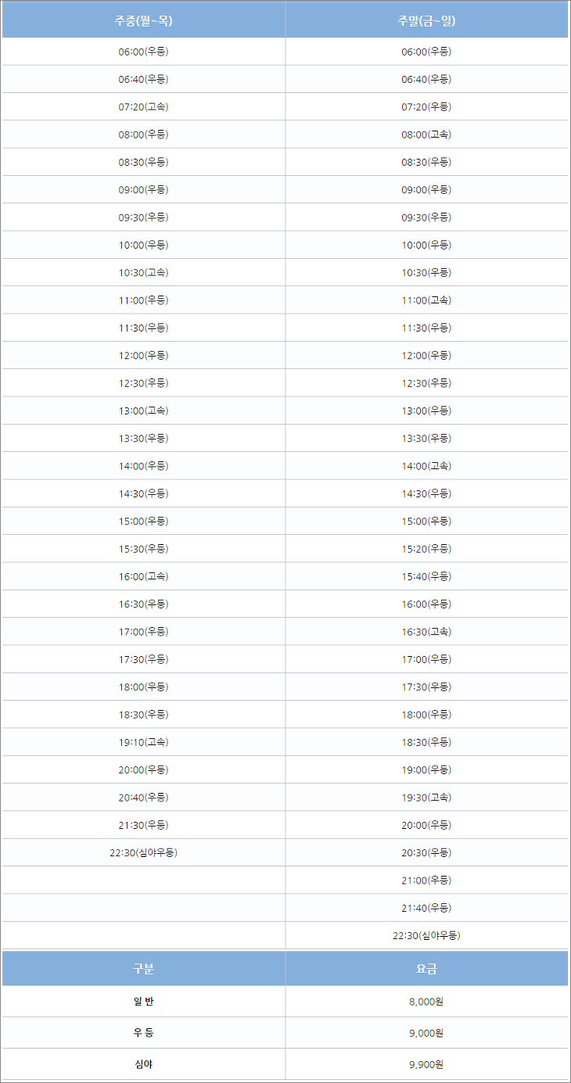The height and width of the screenshot is (1083, 571).
Task: Click weekend 22:30(심야우등) entry
Action: click(x=426, y=935)
